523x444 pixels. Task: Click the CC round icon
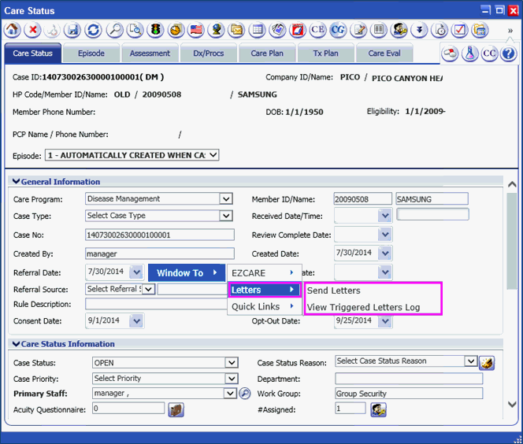(x=489, y=54)
